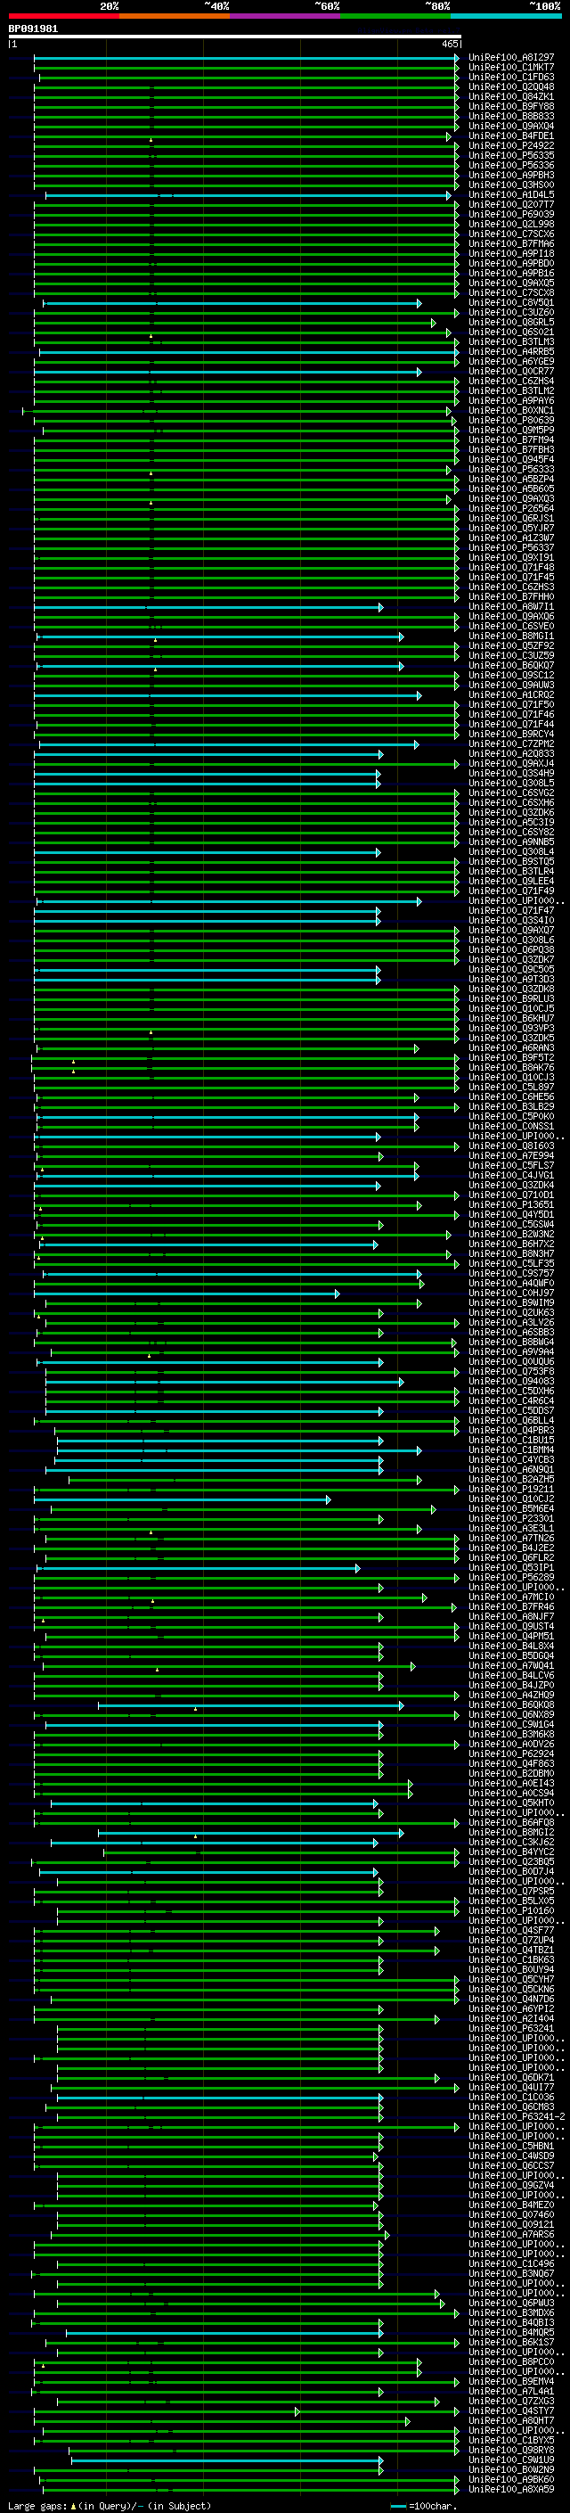Click label UniRef100_B3MDX6
The width and height of the screenshot is (570, 2513).
click(510, 2313)
